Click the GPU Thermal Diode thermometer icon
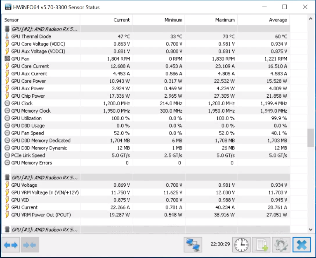This screenshot has width=316, height=258. click(7, 36)
